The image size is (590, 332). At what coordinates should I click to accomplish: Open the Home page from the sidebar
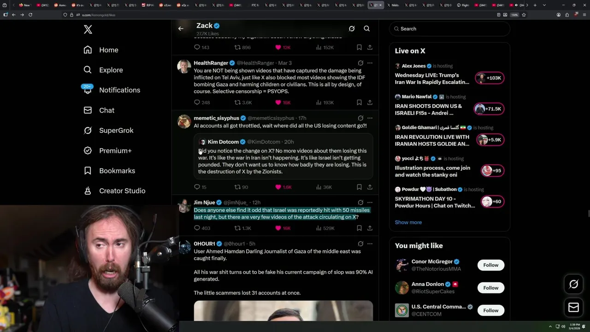[x=101, y=50]
